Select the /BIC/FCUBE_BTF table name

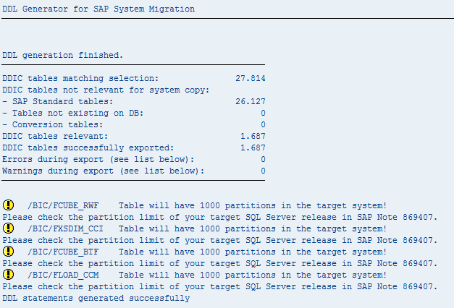pyautogui.click(x=63, y=252)
